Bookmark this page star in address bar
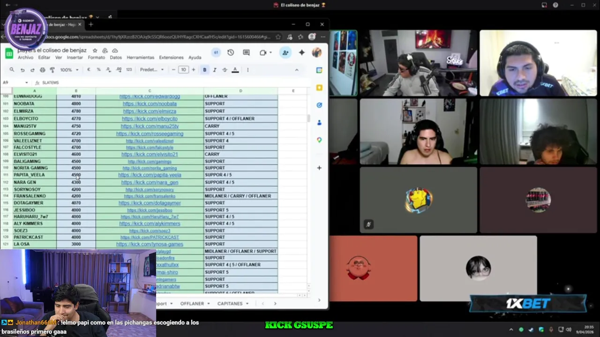This screenshot has height=337, width=600. click(278, 37)
